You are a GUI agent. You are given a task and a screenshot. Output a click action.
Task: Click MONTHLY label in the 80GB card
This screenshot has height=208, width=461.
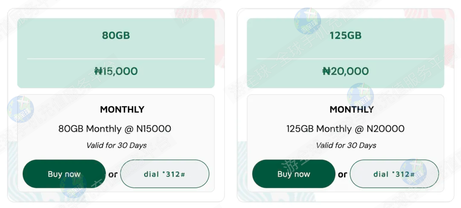pyautogui.click(x=122, y=110)
